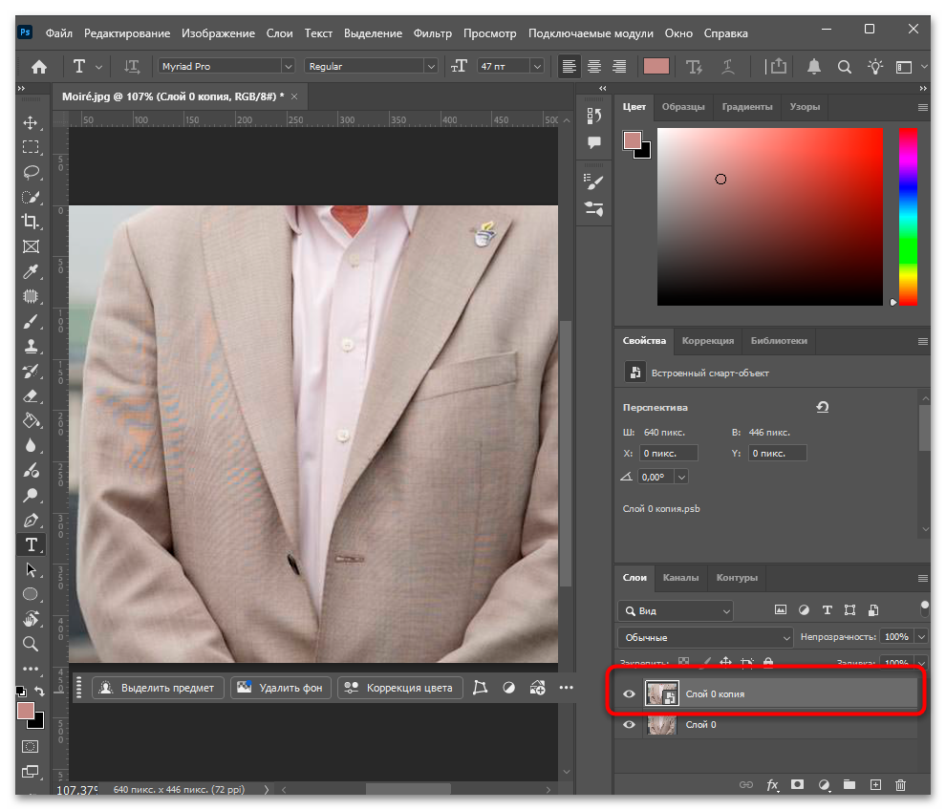Center the text alignment
946x810 pixels.
[594, 66]
